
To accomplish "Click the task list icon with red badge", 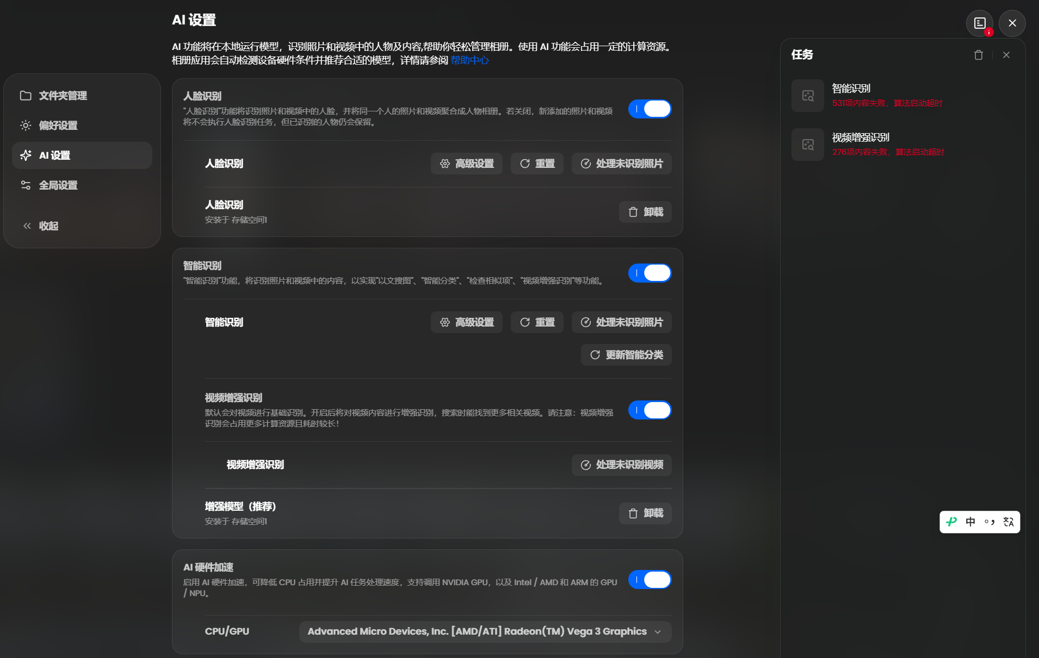I will point(980,23).
